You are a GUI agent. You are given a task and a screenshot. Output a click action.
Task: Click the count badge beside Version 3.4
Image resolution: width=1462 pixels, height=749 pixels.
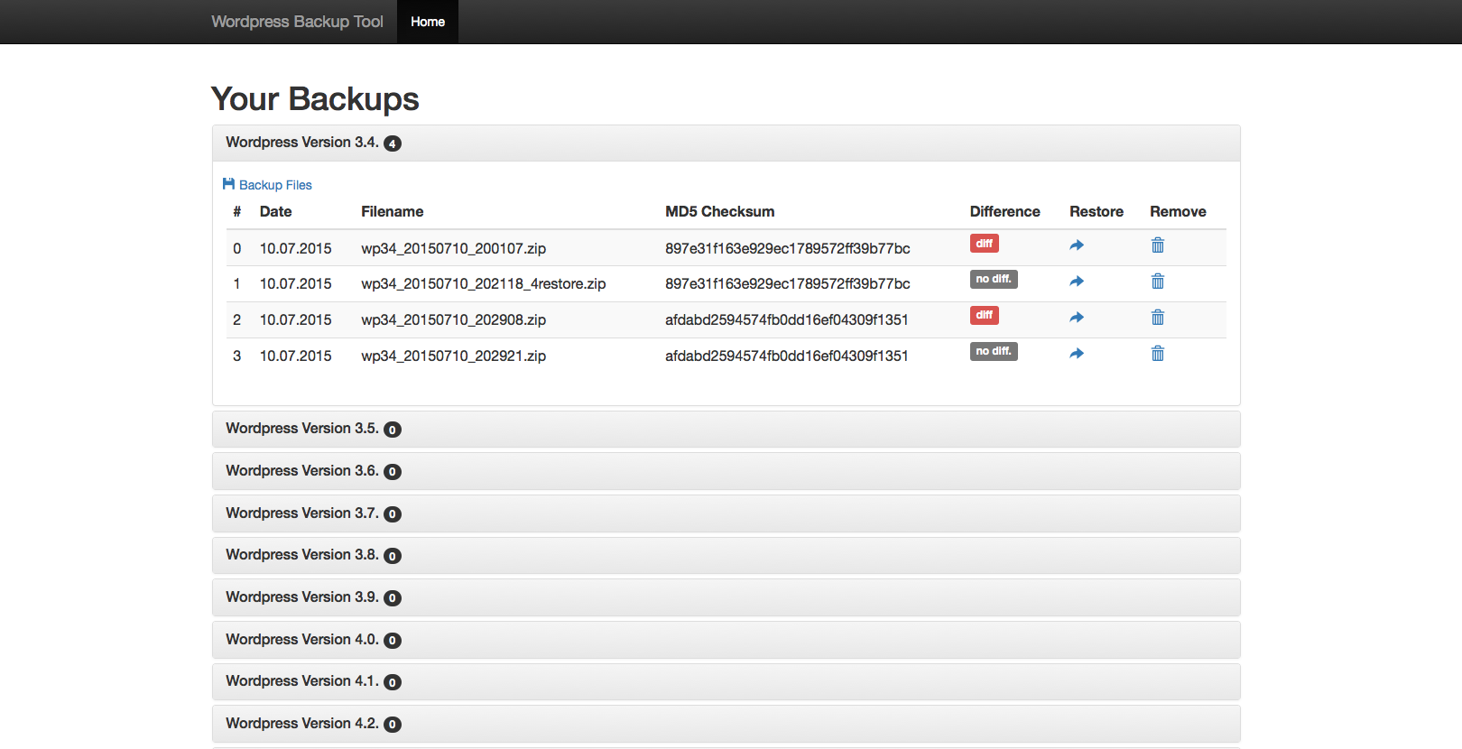pyautogui.click(x=393, y=143)
